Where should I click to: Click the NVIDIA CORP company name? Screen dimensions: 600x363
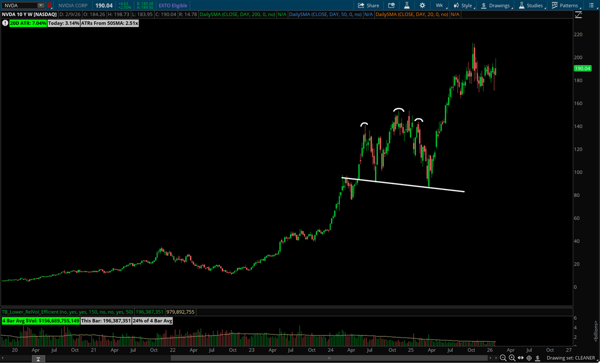73,5
